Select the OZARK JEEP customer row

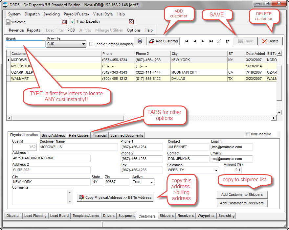click(x=141, y=72)
